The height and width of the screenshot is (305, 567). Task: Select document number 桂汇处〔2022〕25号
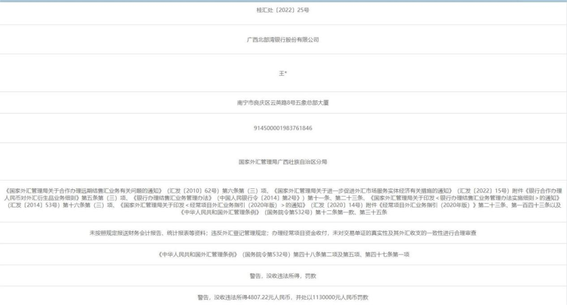pyautogui.click(x=283, y=10)
